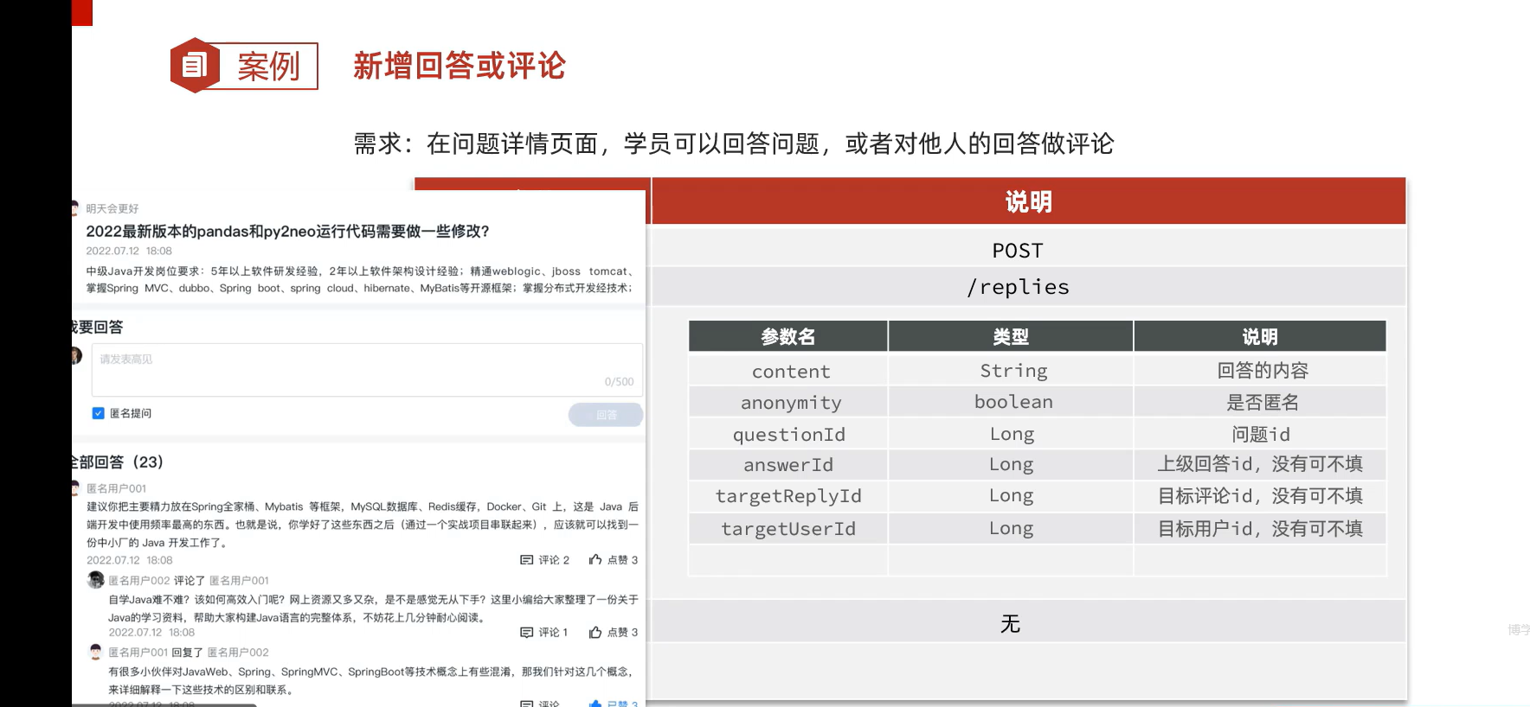Click the 2022.07.12 18:08 date under the question title
Screen dimensions: 1530x707
point(129,251)
